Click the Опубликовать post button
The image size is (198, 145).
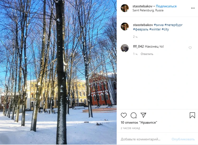(x=183, y=139)
